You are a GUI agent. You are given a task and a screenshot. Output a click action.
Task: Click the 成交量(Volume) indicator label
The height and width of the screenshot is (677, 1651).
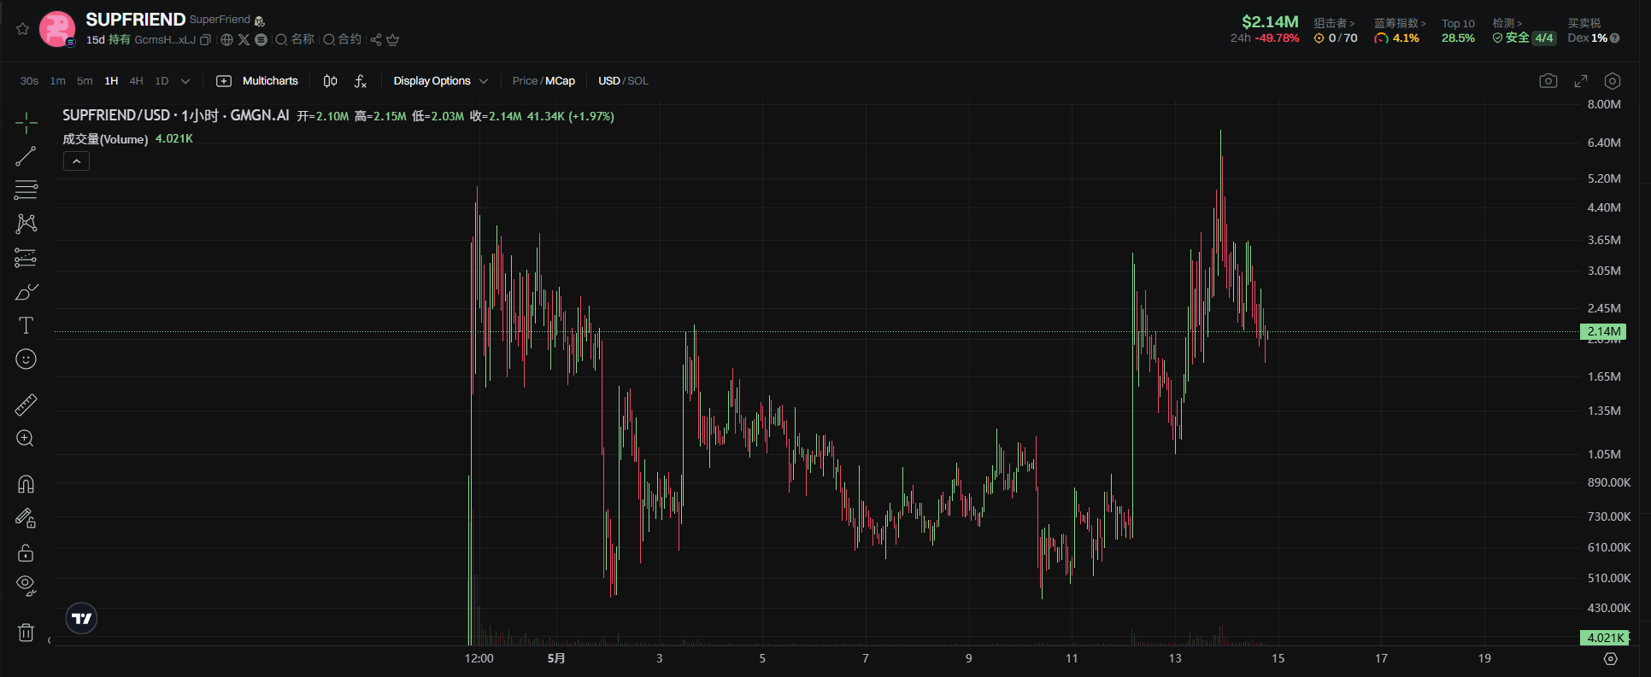click(x=105, y=139)
